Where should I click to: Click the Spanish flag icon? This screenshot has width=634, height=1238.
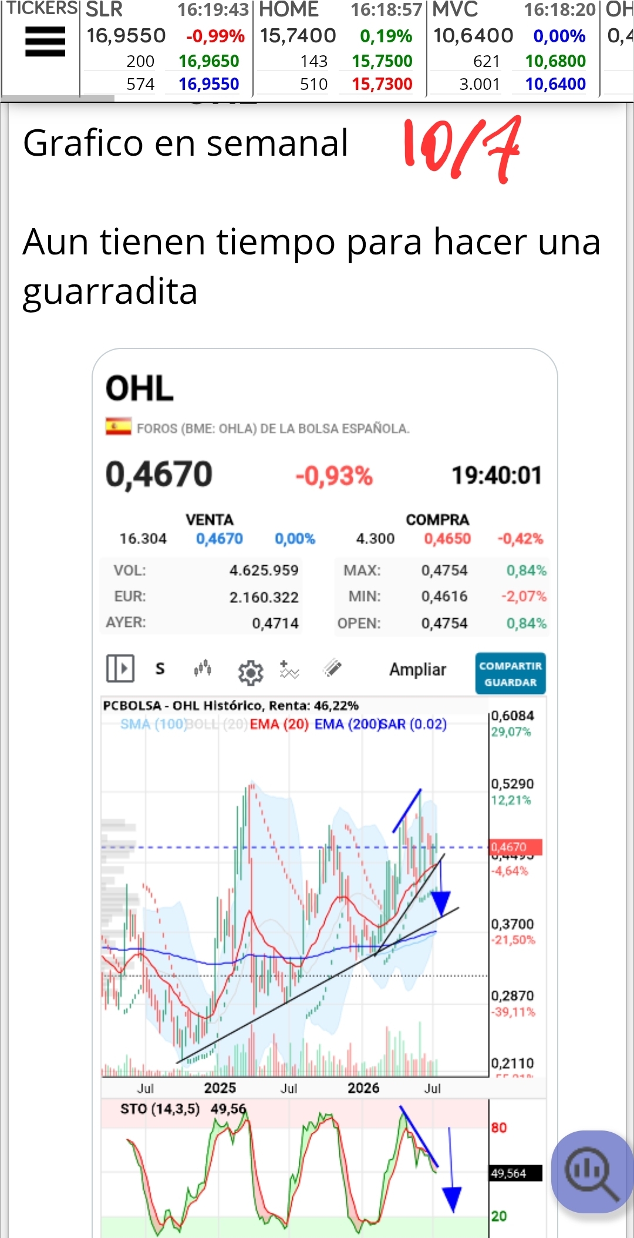[x=119, y=427]
